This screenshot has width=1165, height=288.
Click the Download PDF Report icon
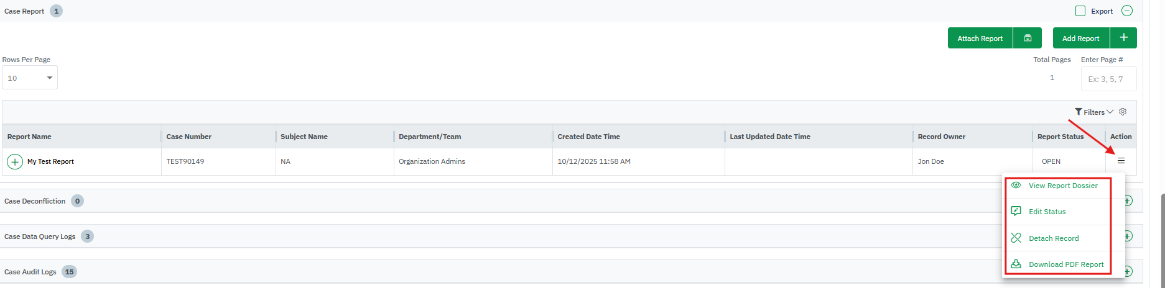pos(1016,264)
